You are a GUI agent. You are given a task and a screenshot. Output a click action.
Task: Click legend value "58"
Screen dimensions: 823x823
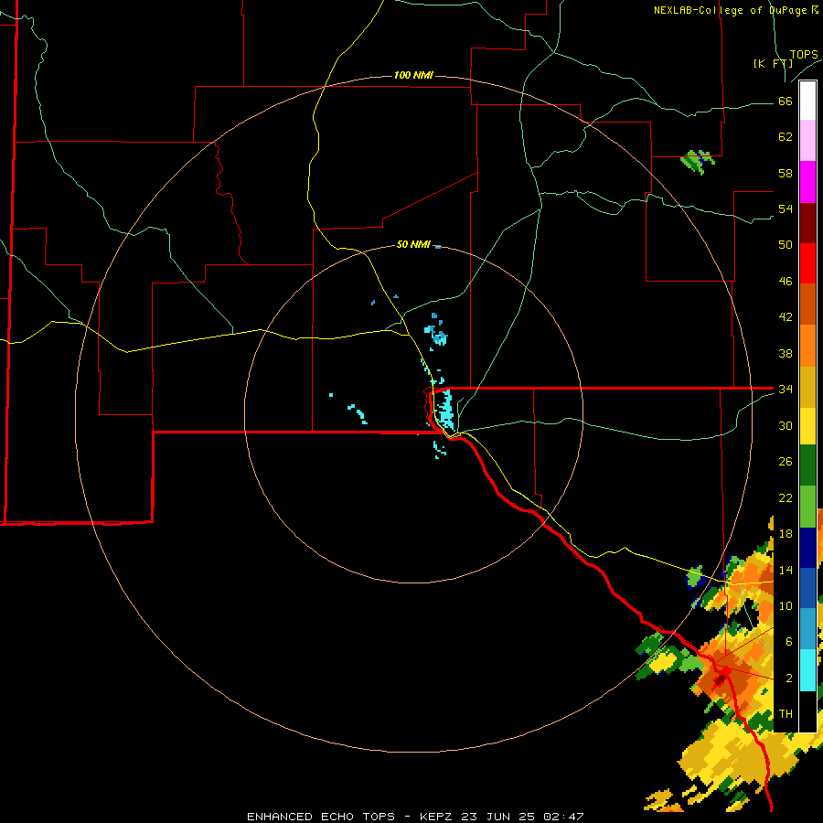click(786, 173)
